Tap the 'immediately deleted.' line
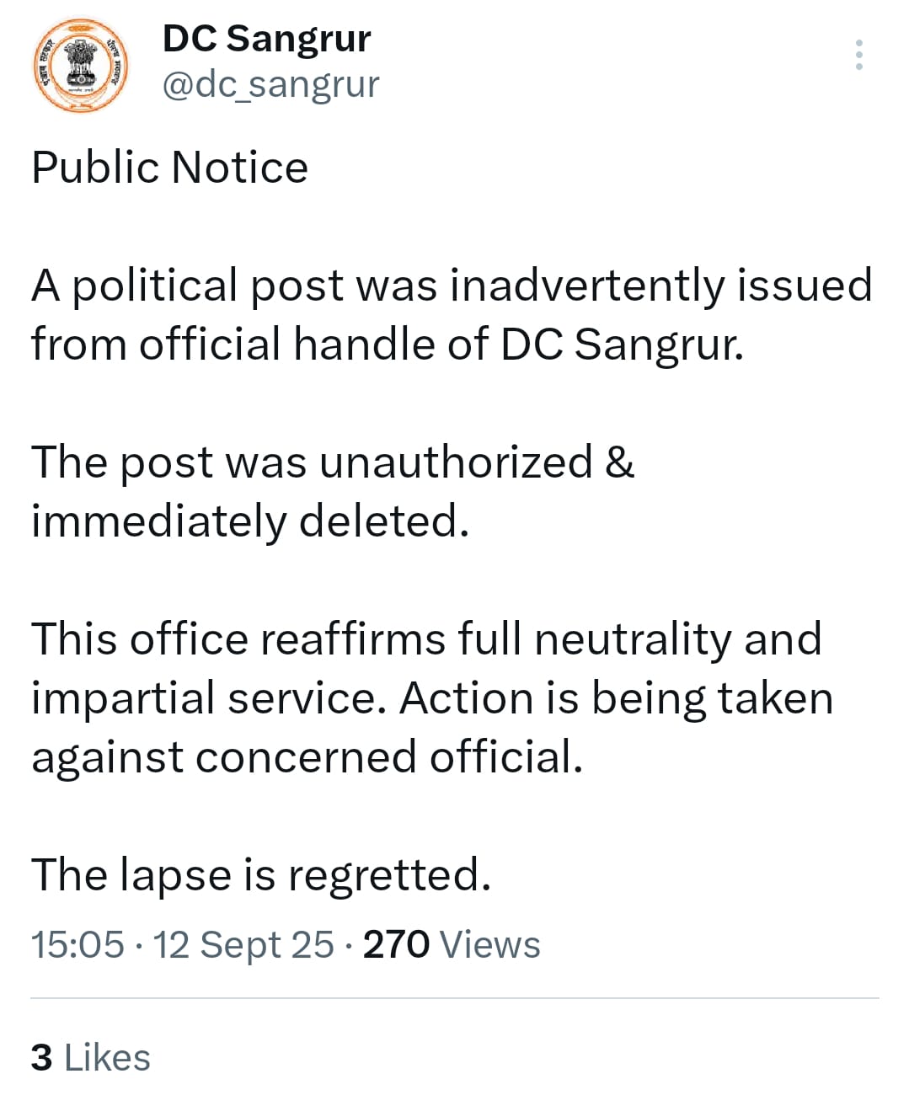This screenshot has height=1106, width=909. coord(250,521)
